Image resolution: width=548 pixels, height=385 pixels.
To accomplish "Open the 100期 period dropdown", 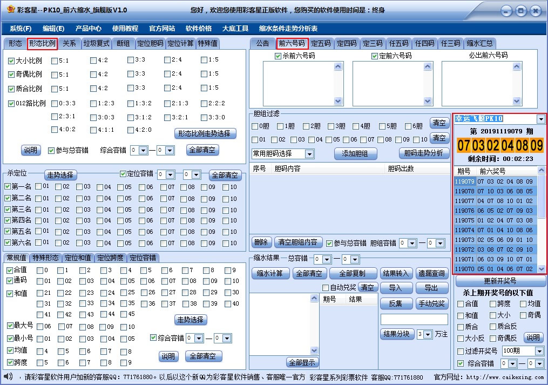I will [522, 350].
